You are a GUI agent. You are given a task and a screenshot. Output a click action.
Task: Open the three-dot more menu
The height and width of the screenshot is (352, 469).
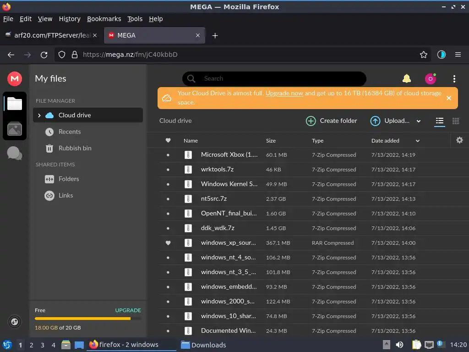pos(454,79)
